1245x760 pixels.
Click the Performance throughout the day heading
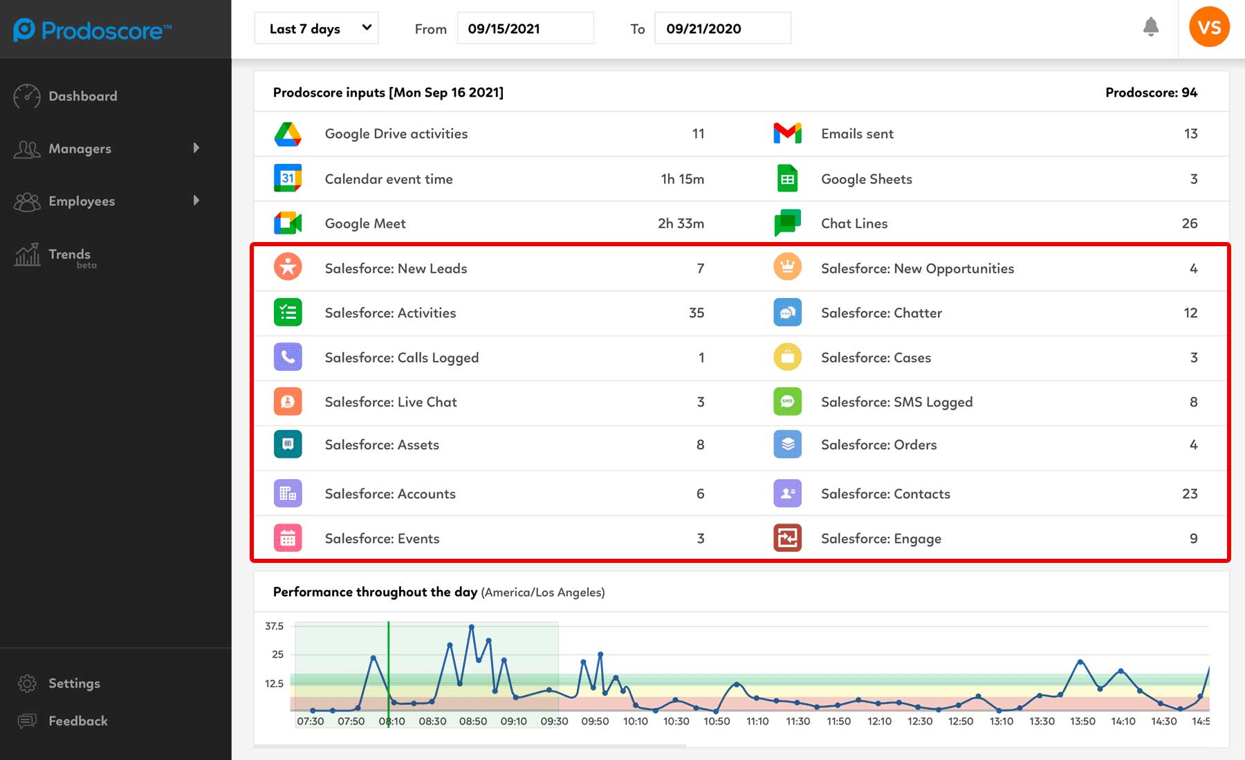(375, 592)
